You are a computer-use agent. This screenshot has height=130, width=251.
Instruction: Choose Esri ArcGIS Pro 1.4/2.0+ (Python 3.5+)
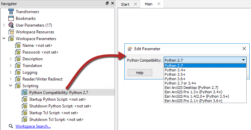click(x=205, y=96)
